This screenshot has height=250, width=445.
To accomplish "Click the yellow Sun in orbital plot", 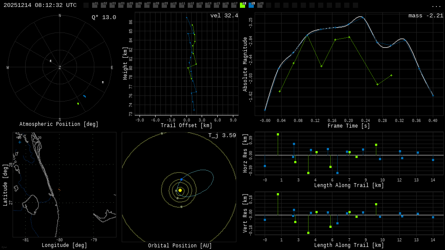I will tap(180, 190).
